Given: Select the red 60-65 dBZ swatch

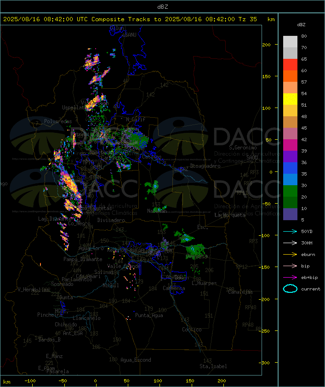Looking at the screenshot, I should point(290,65).
